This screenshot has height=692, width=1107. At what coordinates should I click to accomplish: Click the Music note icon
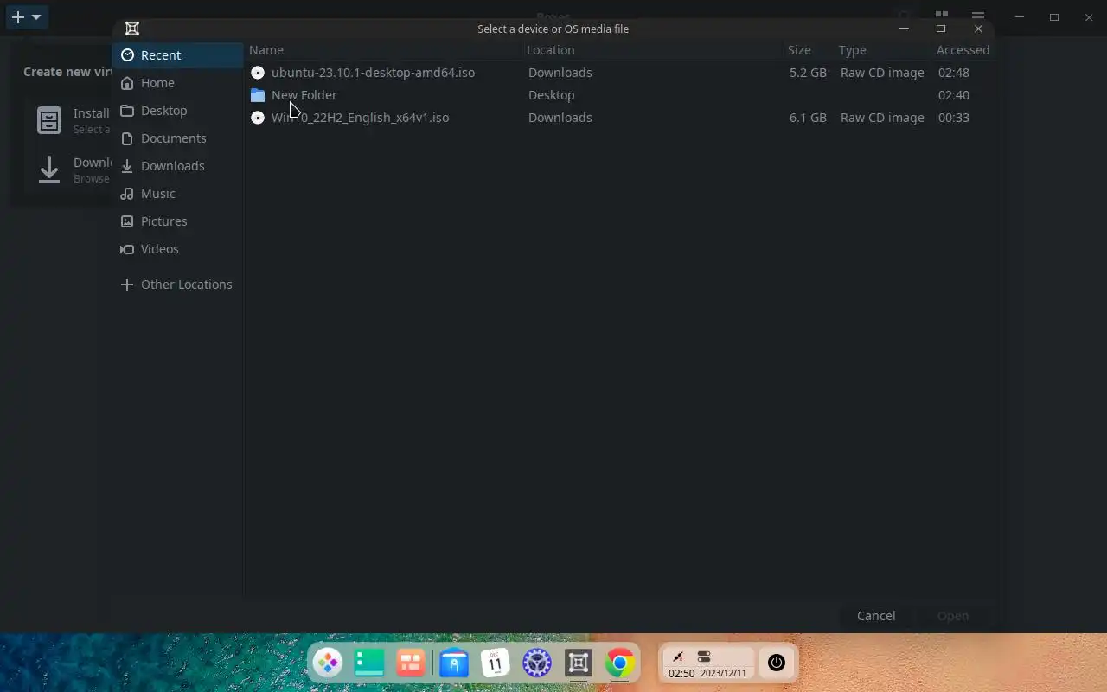(x=127, y=194)
